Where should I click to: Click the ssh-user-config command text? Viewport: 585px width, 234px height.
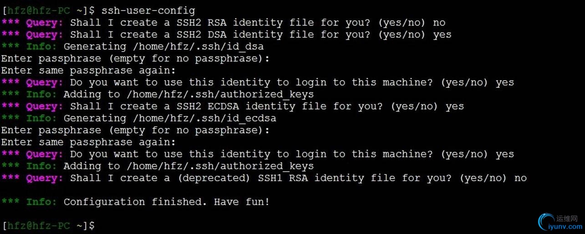(x=148, y=10)
